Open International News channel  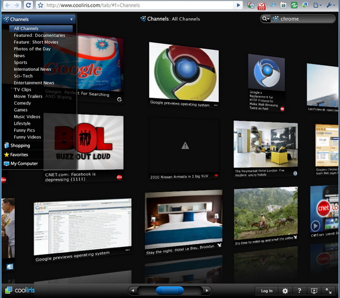click(32, 69)
